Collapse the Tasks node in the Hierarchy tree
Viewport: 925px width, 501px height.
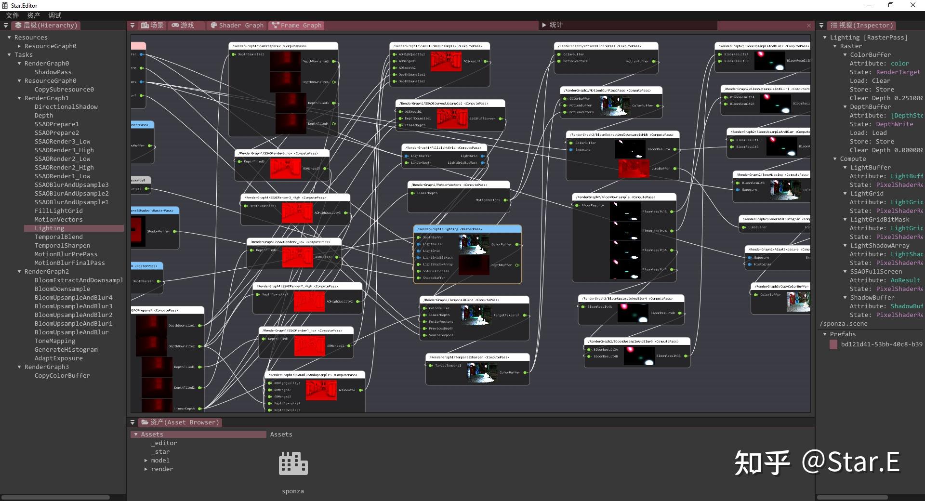pyautogui.click(x=9, y=54)
